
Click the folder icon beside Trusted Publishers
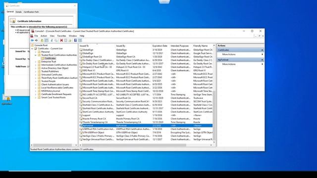click(x=39, y=71)
